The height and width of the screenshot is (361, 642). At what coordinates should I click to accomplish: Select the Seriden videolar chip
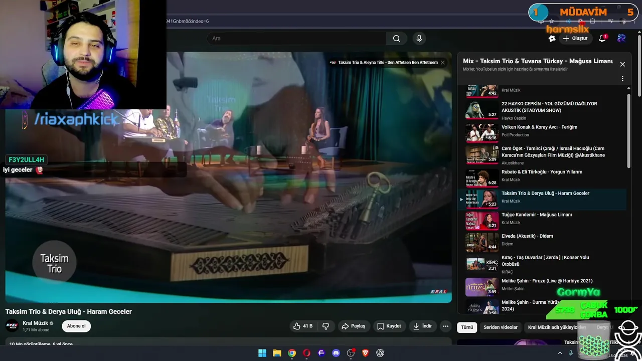(501, 327)
